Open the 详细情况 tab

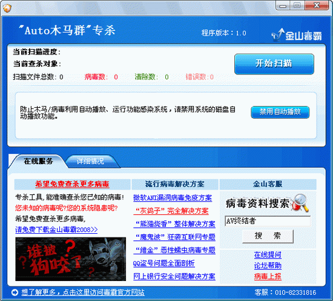(90, 162)
